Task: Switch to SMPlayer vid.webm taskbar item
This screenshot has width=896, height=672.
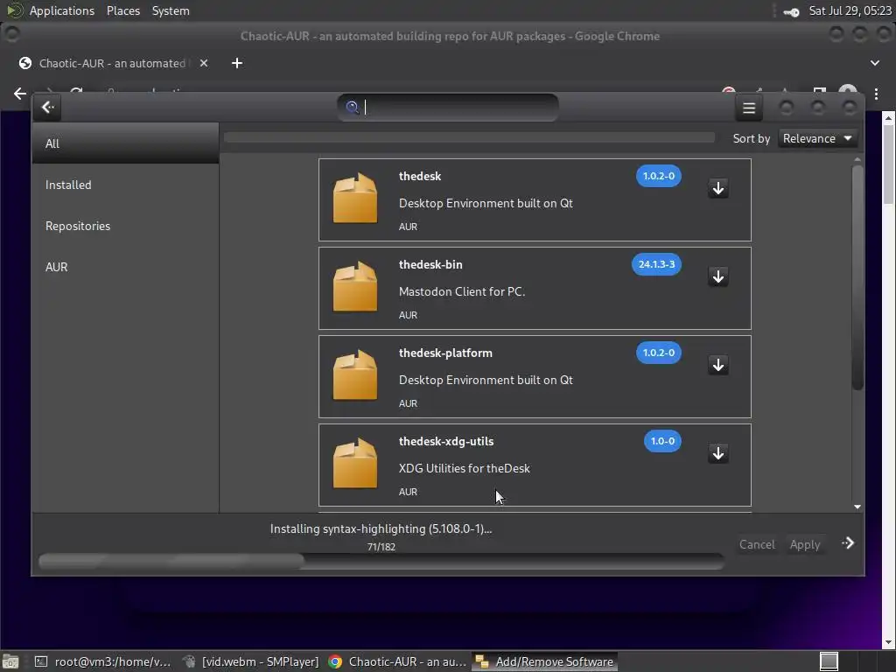Action: pyautogui.click(x=251, y=661)
